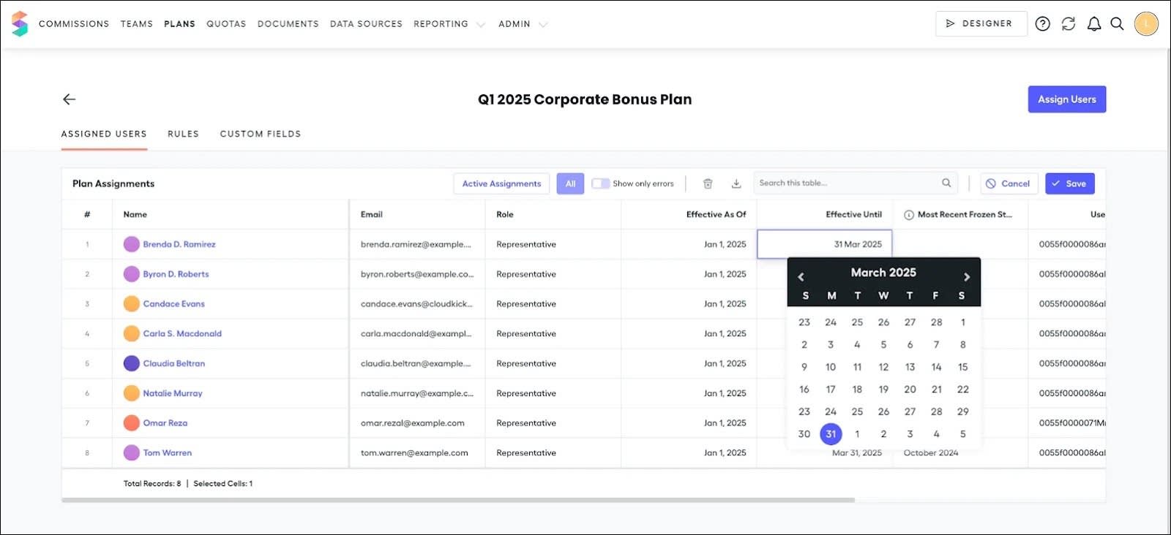Switch to the Custom Fields tab

pyautogui.click(x=261, y=134)
